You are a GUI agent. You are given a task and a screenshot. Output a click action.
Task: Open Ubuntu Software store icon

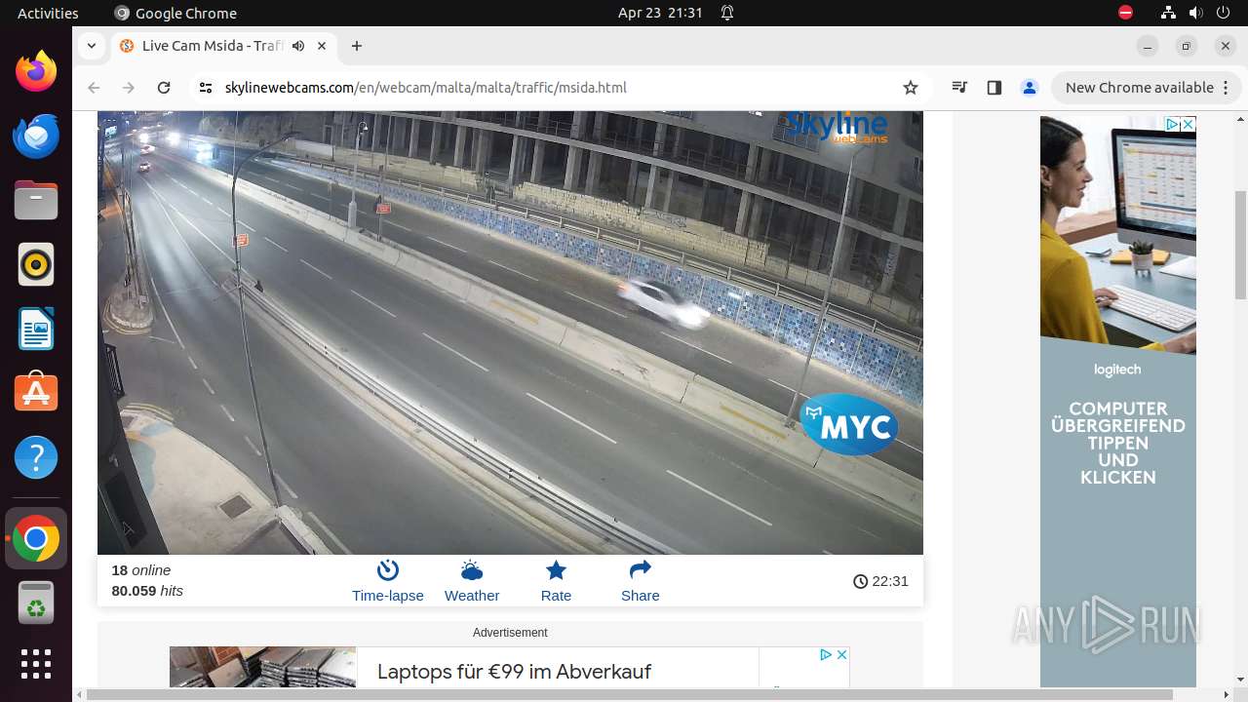[x=36, y=393]
